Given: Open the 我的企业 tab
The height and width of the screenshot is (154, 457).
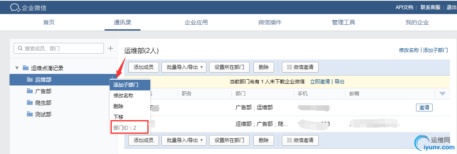Looking at the screenshot, I should (x=417, y=22).
